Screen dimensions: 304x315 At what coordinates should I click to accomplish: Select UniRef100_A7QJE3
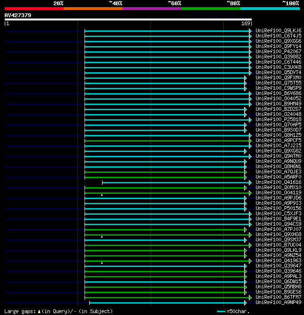(278, 172)
